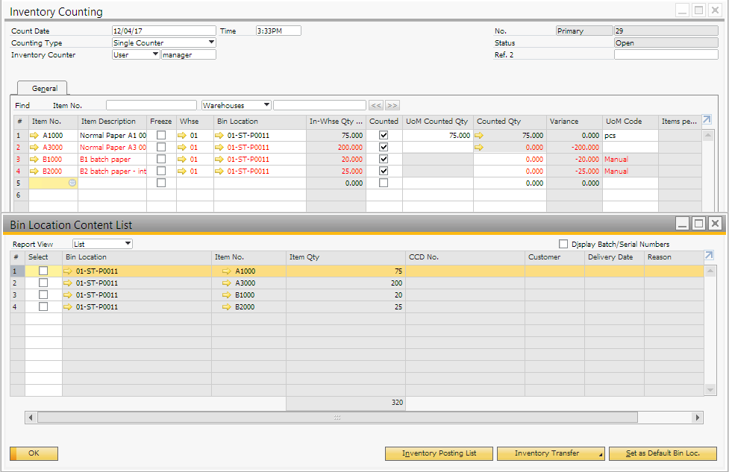Open Warehouses find dropdown
729x472 pixels.
point(266,106)
